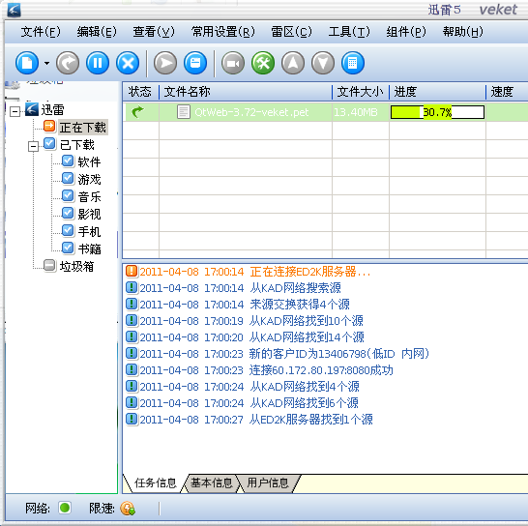Image resolution: width=528 pixels, height=526 pixels.
Task: Sort by the 状态 column header
Action: (x=140, y=92)
